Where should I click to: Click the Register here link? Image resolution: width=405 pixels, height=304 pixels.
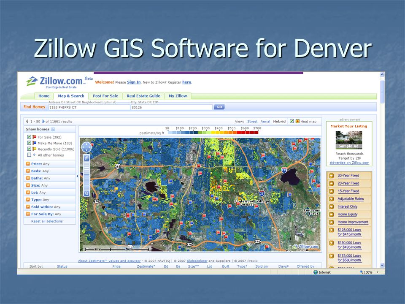[x=186, y=82]
